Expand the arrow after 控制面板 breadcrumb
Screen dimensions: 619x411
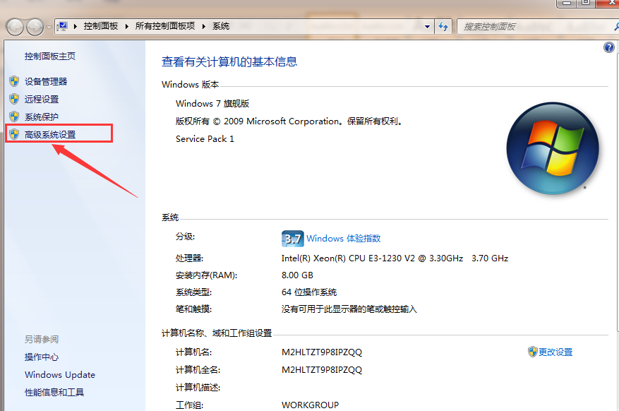127,26
